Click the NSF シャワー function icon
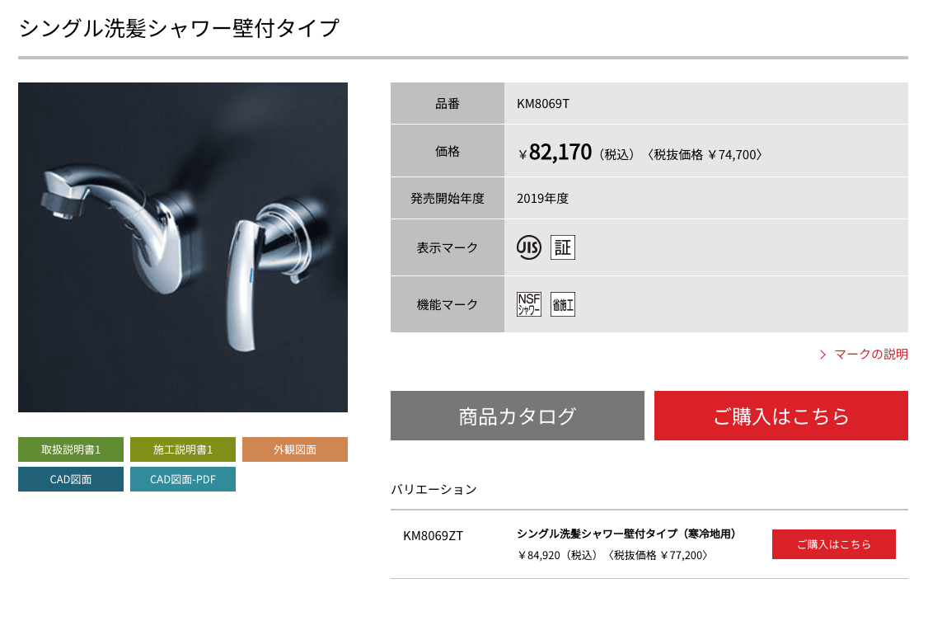Screen dimensions: 928x635 pos(528,304)
